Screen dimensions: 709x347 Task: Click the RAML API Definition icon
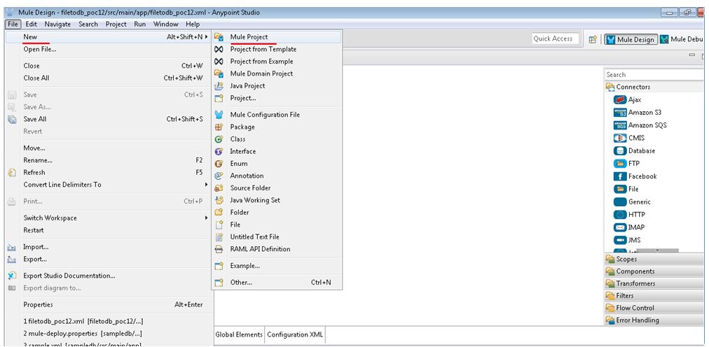click(x=219, y=249)
